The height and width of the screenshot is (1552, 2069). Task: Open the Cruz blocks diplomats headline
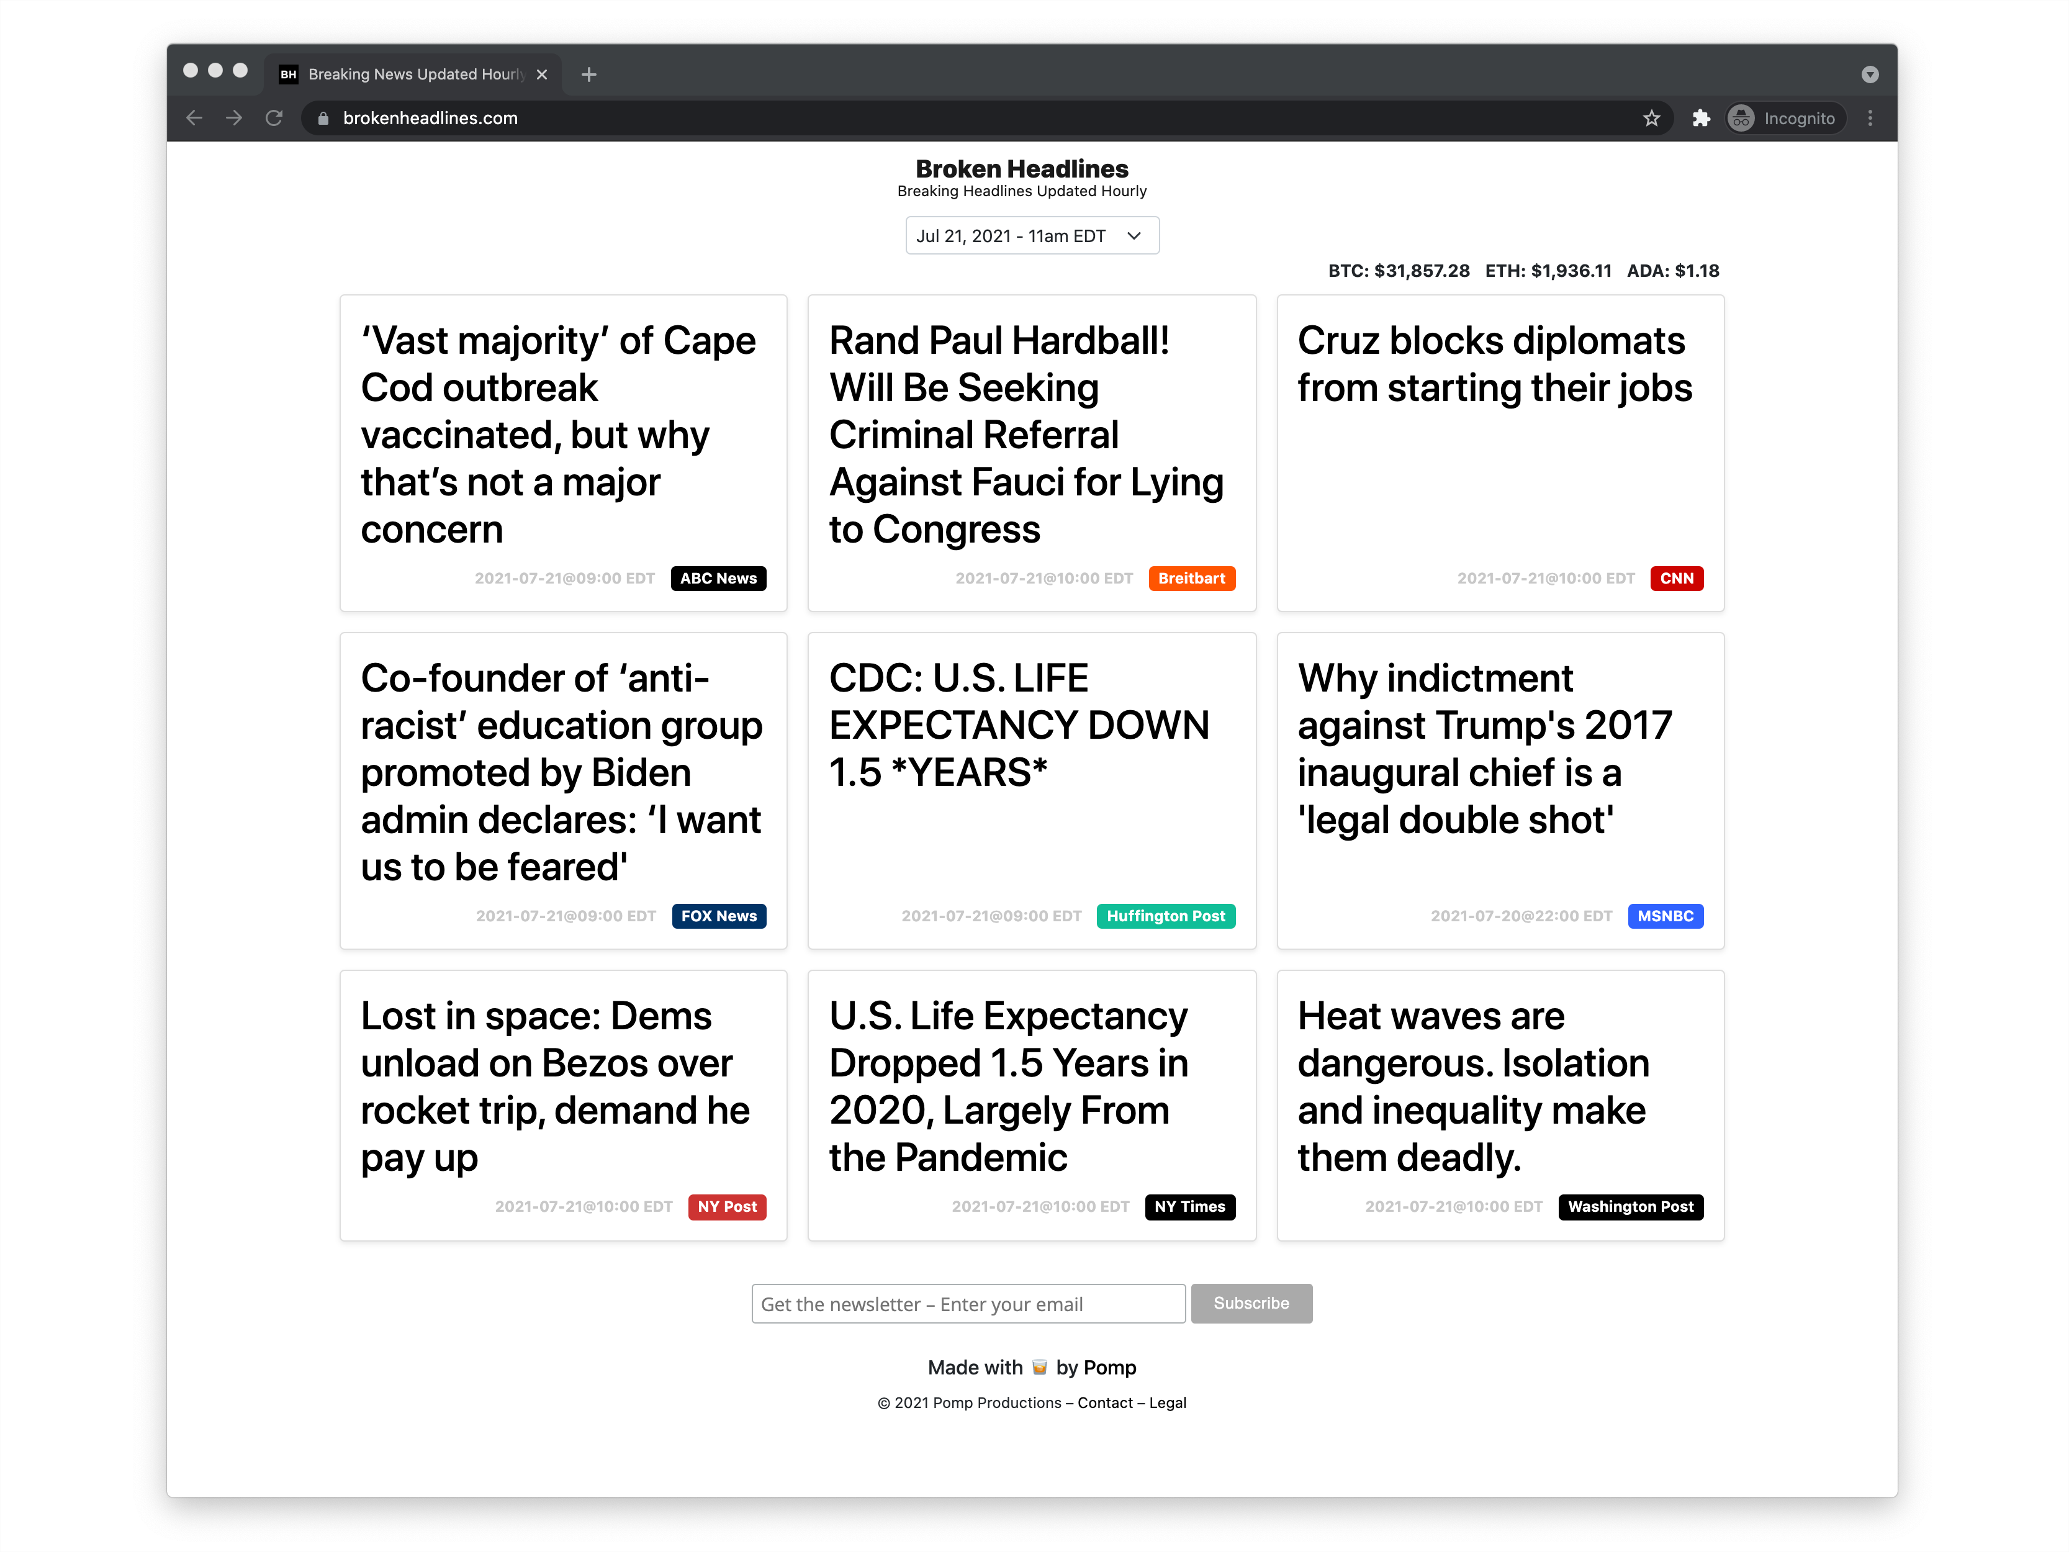click(x=1495, y=364)
